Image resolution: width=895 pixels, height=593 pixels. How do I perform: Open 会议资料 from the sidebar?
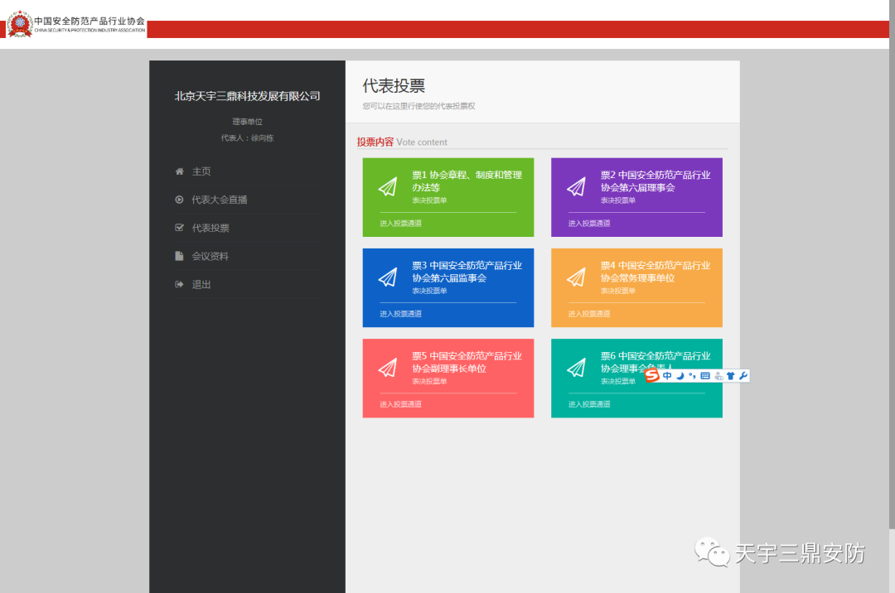tap(210, 256)
